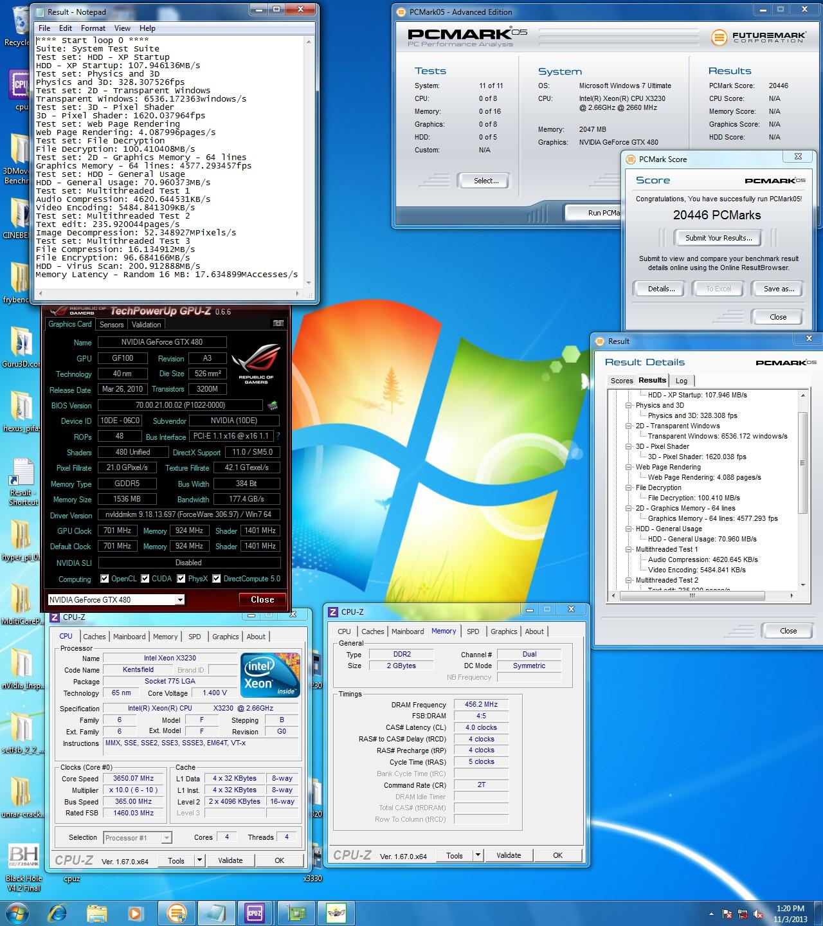The image size is (823, 926).
Task: Open the hyper_pi desktop folder
Action: tap(20, 540)
